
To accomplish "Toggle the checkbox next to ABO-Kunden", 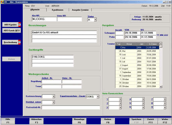I will 19,25.
